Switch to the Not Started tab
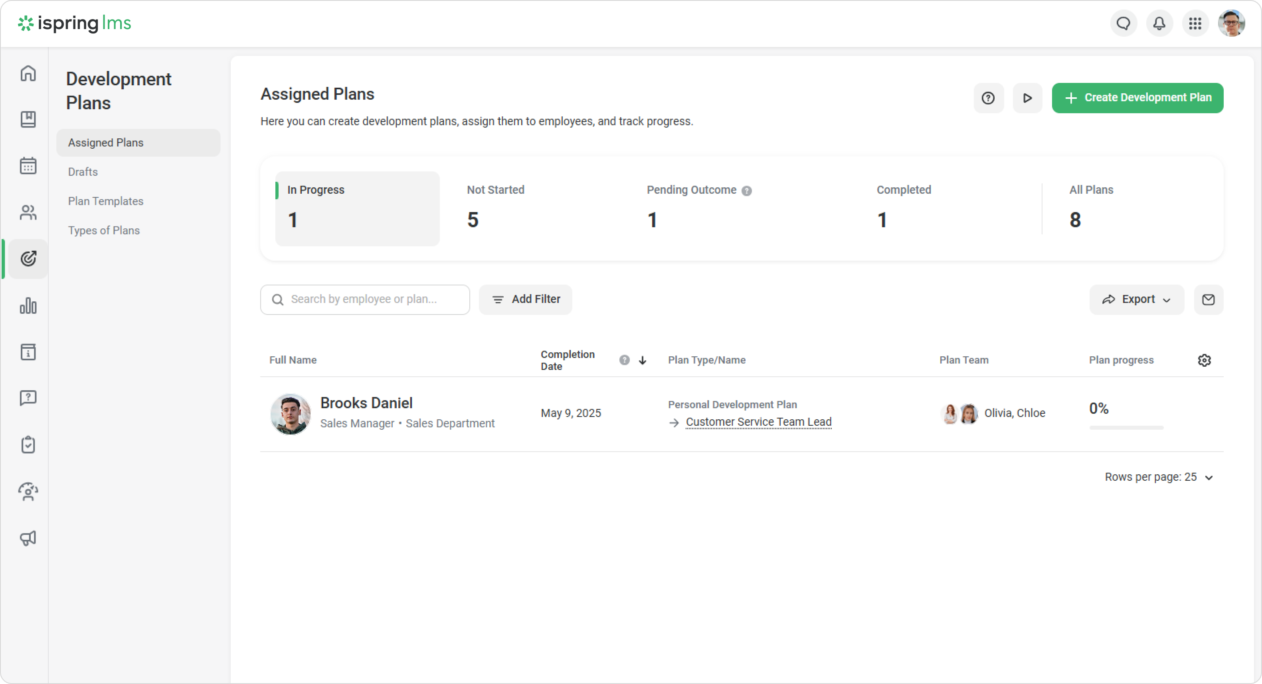 tap(496, 208)
